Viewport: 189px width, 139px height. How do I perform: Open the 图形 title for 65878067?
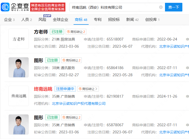(39, 118)
